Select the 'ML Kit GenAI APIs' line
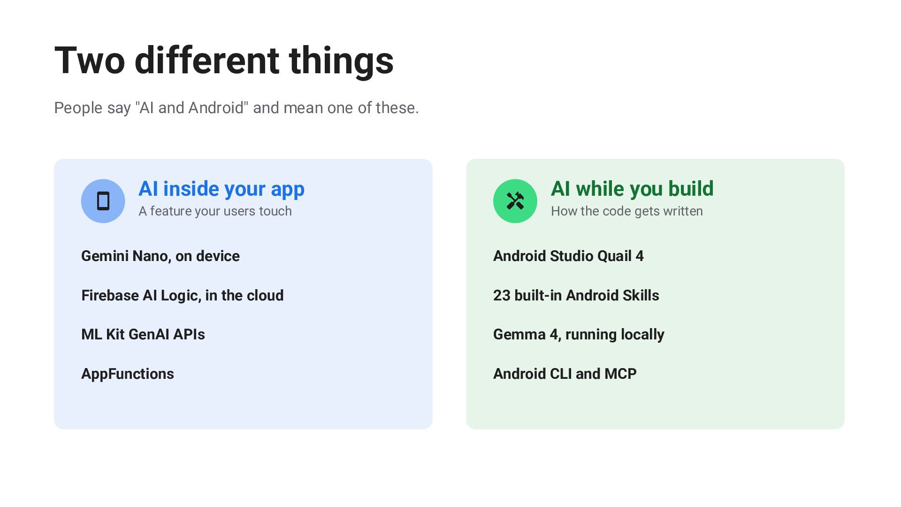901x507 pixels. pos(143,334)
